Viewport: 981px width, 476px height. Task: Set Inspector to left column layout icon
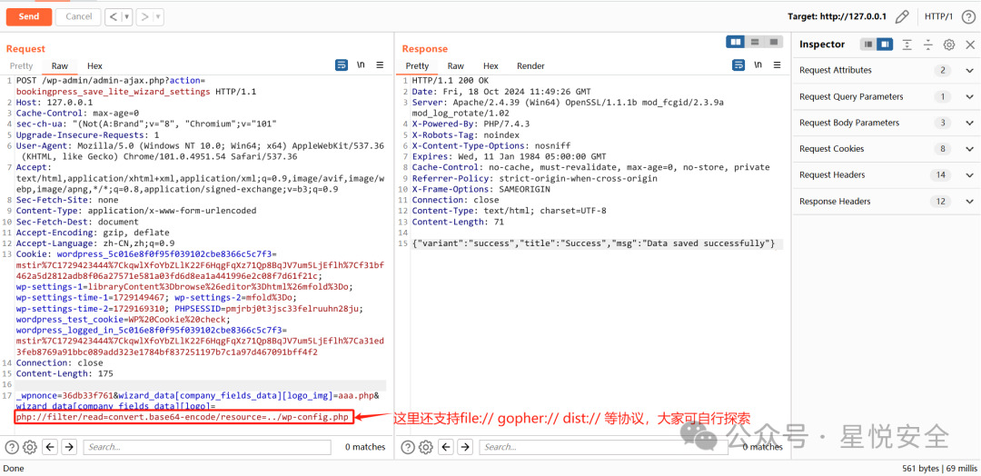click(868, 45)
